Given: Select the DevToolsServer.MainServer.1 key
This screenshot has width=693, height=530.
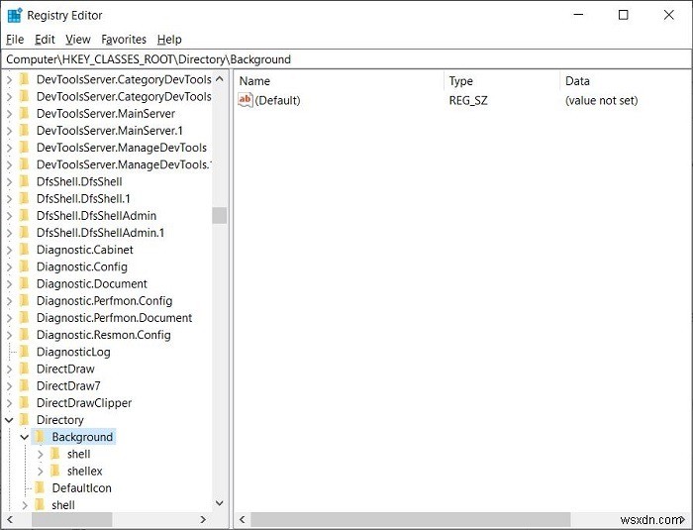Looking at the screenshot, I should tap(110, 131).
